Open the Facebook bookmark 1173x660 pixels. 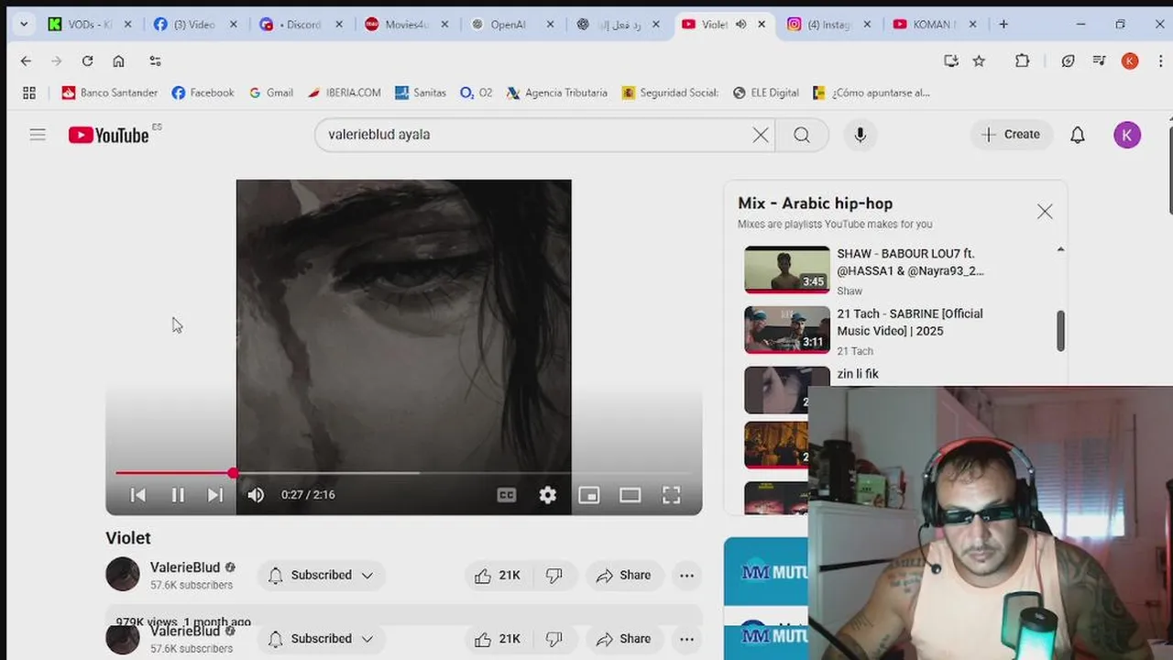(x=203, y=93)
